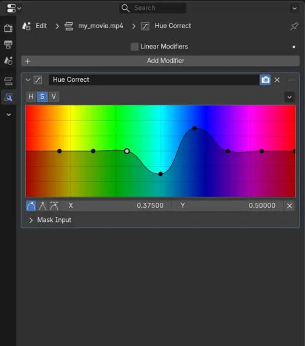Screen dimensions: 305x346
Task: Select the Modifiers sidebar tab icon
Action: (8, 97)
